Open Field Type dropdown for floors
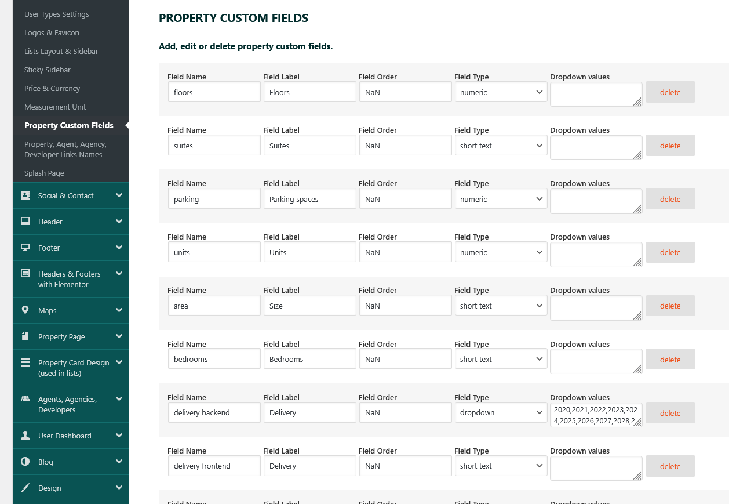 [501, 92]
